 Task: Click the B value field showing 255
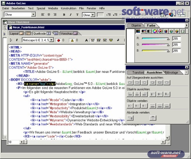tap(177, 51)
